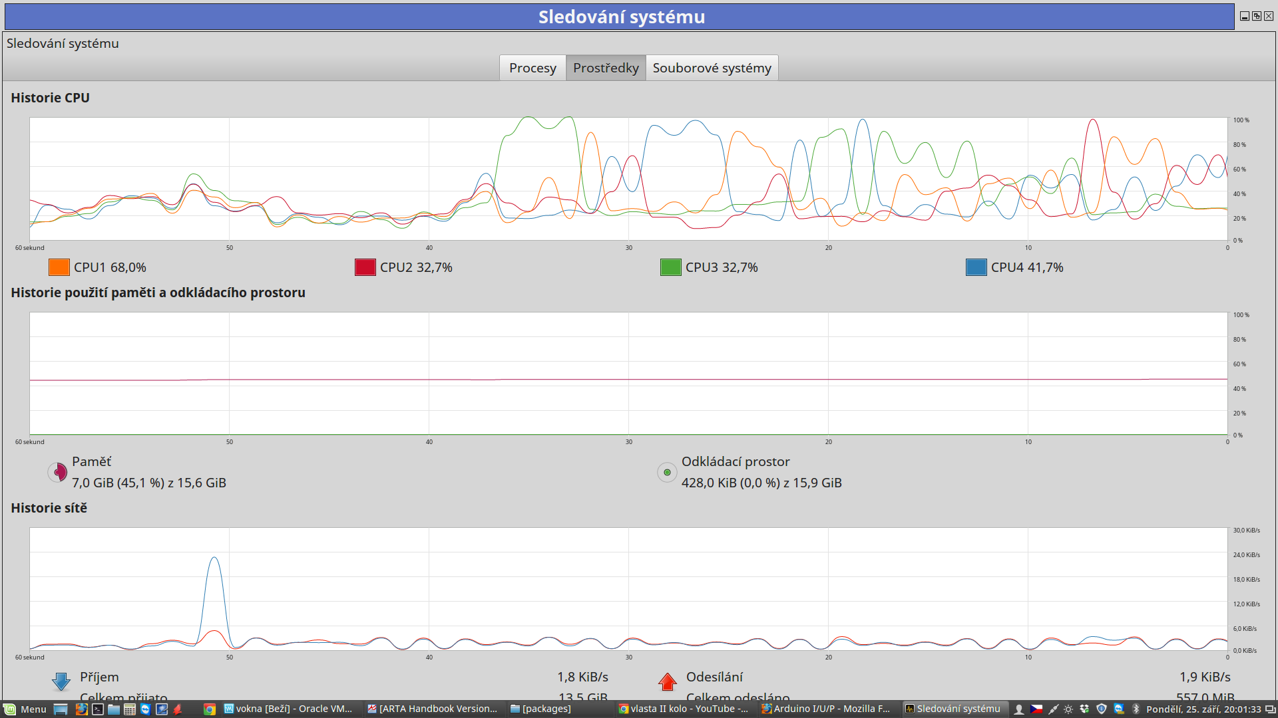The height and width of the screenshot is (718, 1278).
Task: Click the Příjem download arrow icon
Action: [61, 681]
